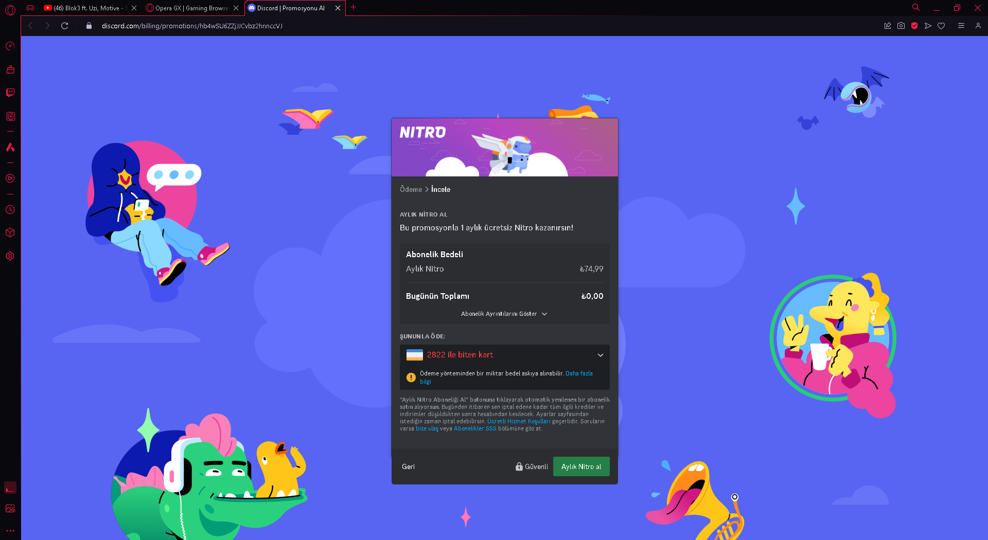Viewport: 988px width, 540px height.
Task: Open the profile account icon
Action: pos(978,26)
